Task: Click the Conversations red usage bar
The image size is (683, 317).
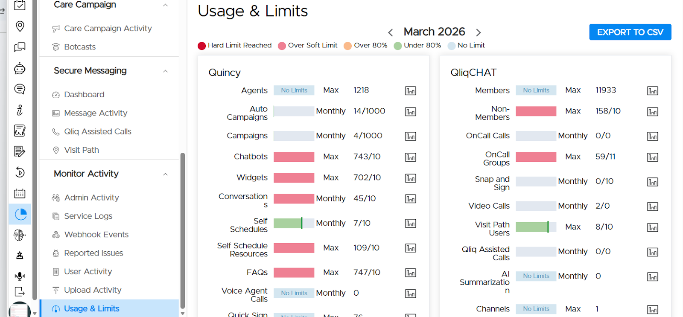Action: (x=294, y=198)
